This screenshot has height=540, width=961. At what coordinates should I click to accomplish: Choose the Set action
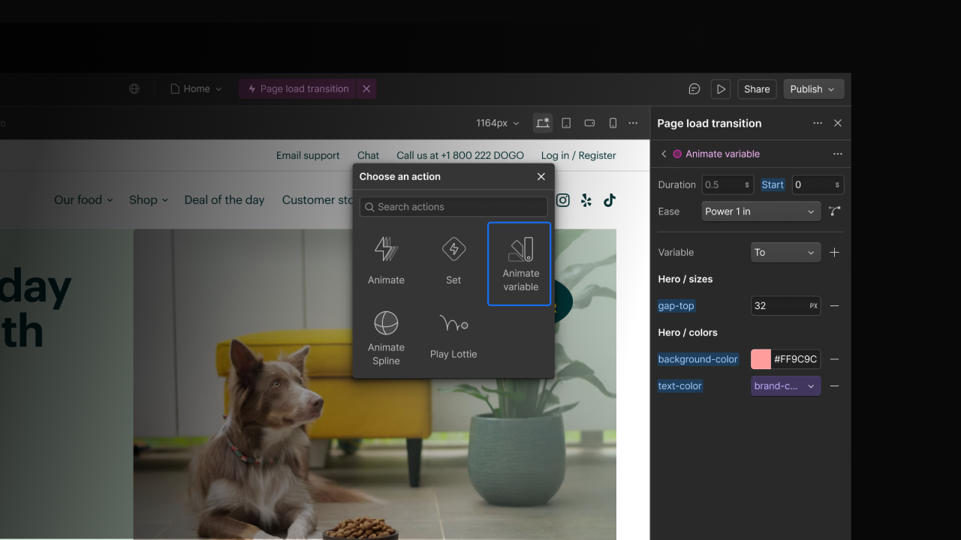[453, 259]
